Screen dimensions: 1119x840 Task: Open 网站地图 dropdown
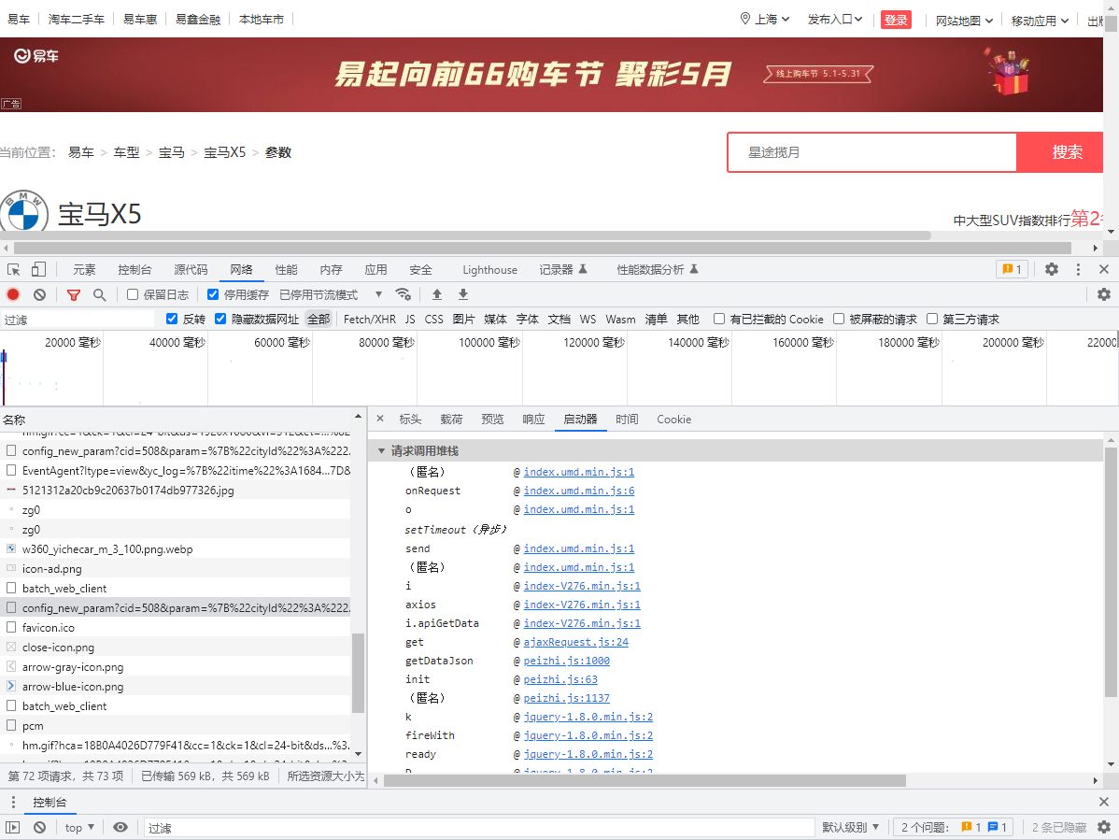(964, 21)
